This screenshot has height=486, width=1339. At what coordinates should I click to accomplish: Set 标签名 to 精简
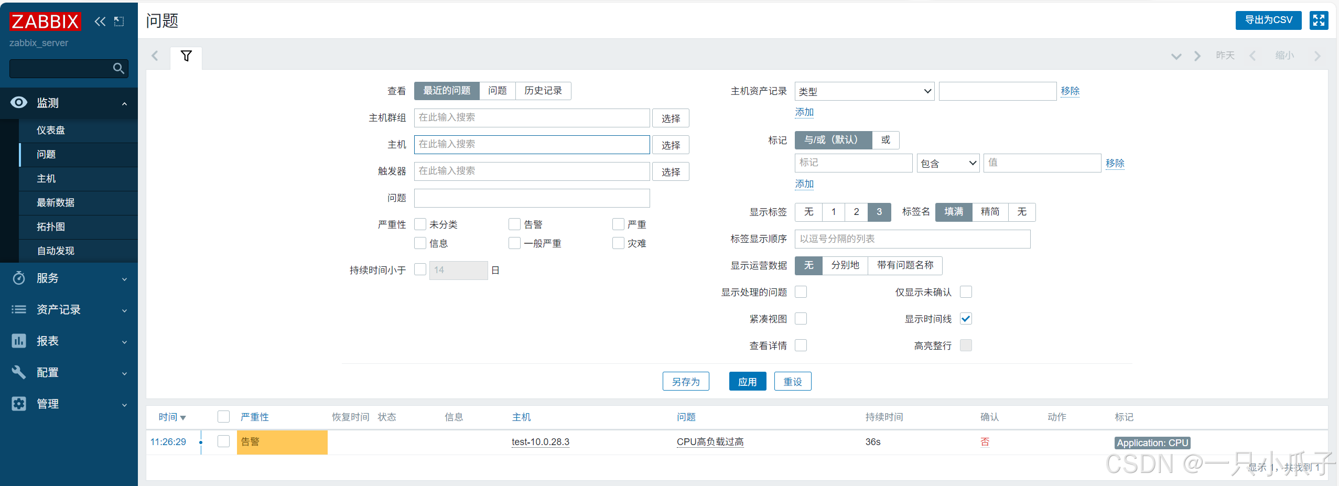(x=990, y=212)
